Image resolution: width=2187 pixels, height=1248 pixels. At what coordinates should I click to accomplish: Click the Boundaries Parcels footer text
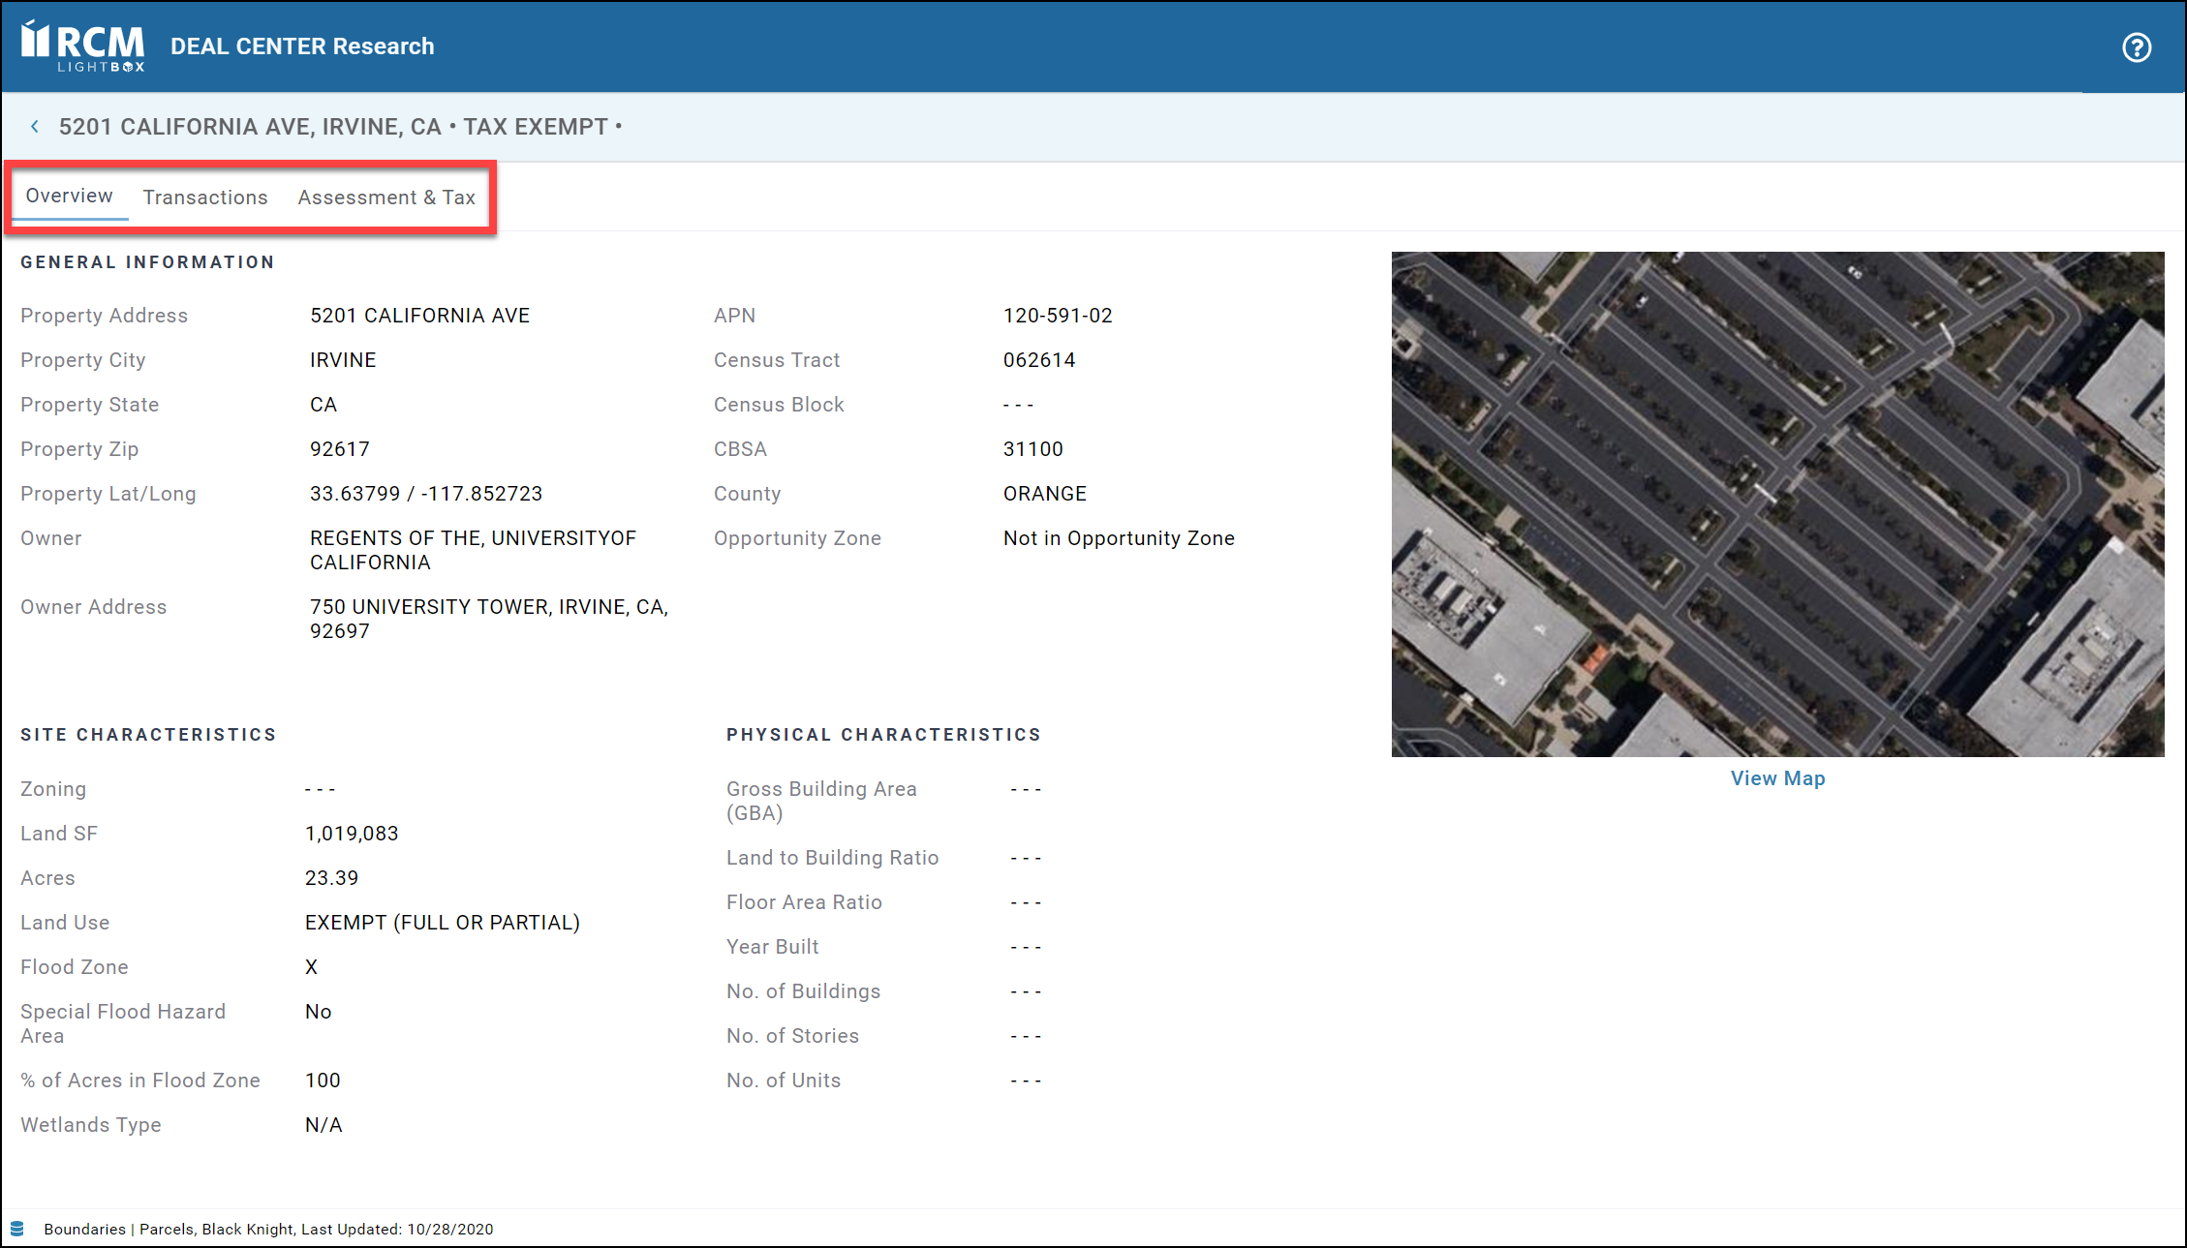pos(268,1229)
